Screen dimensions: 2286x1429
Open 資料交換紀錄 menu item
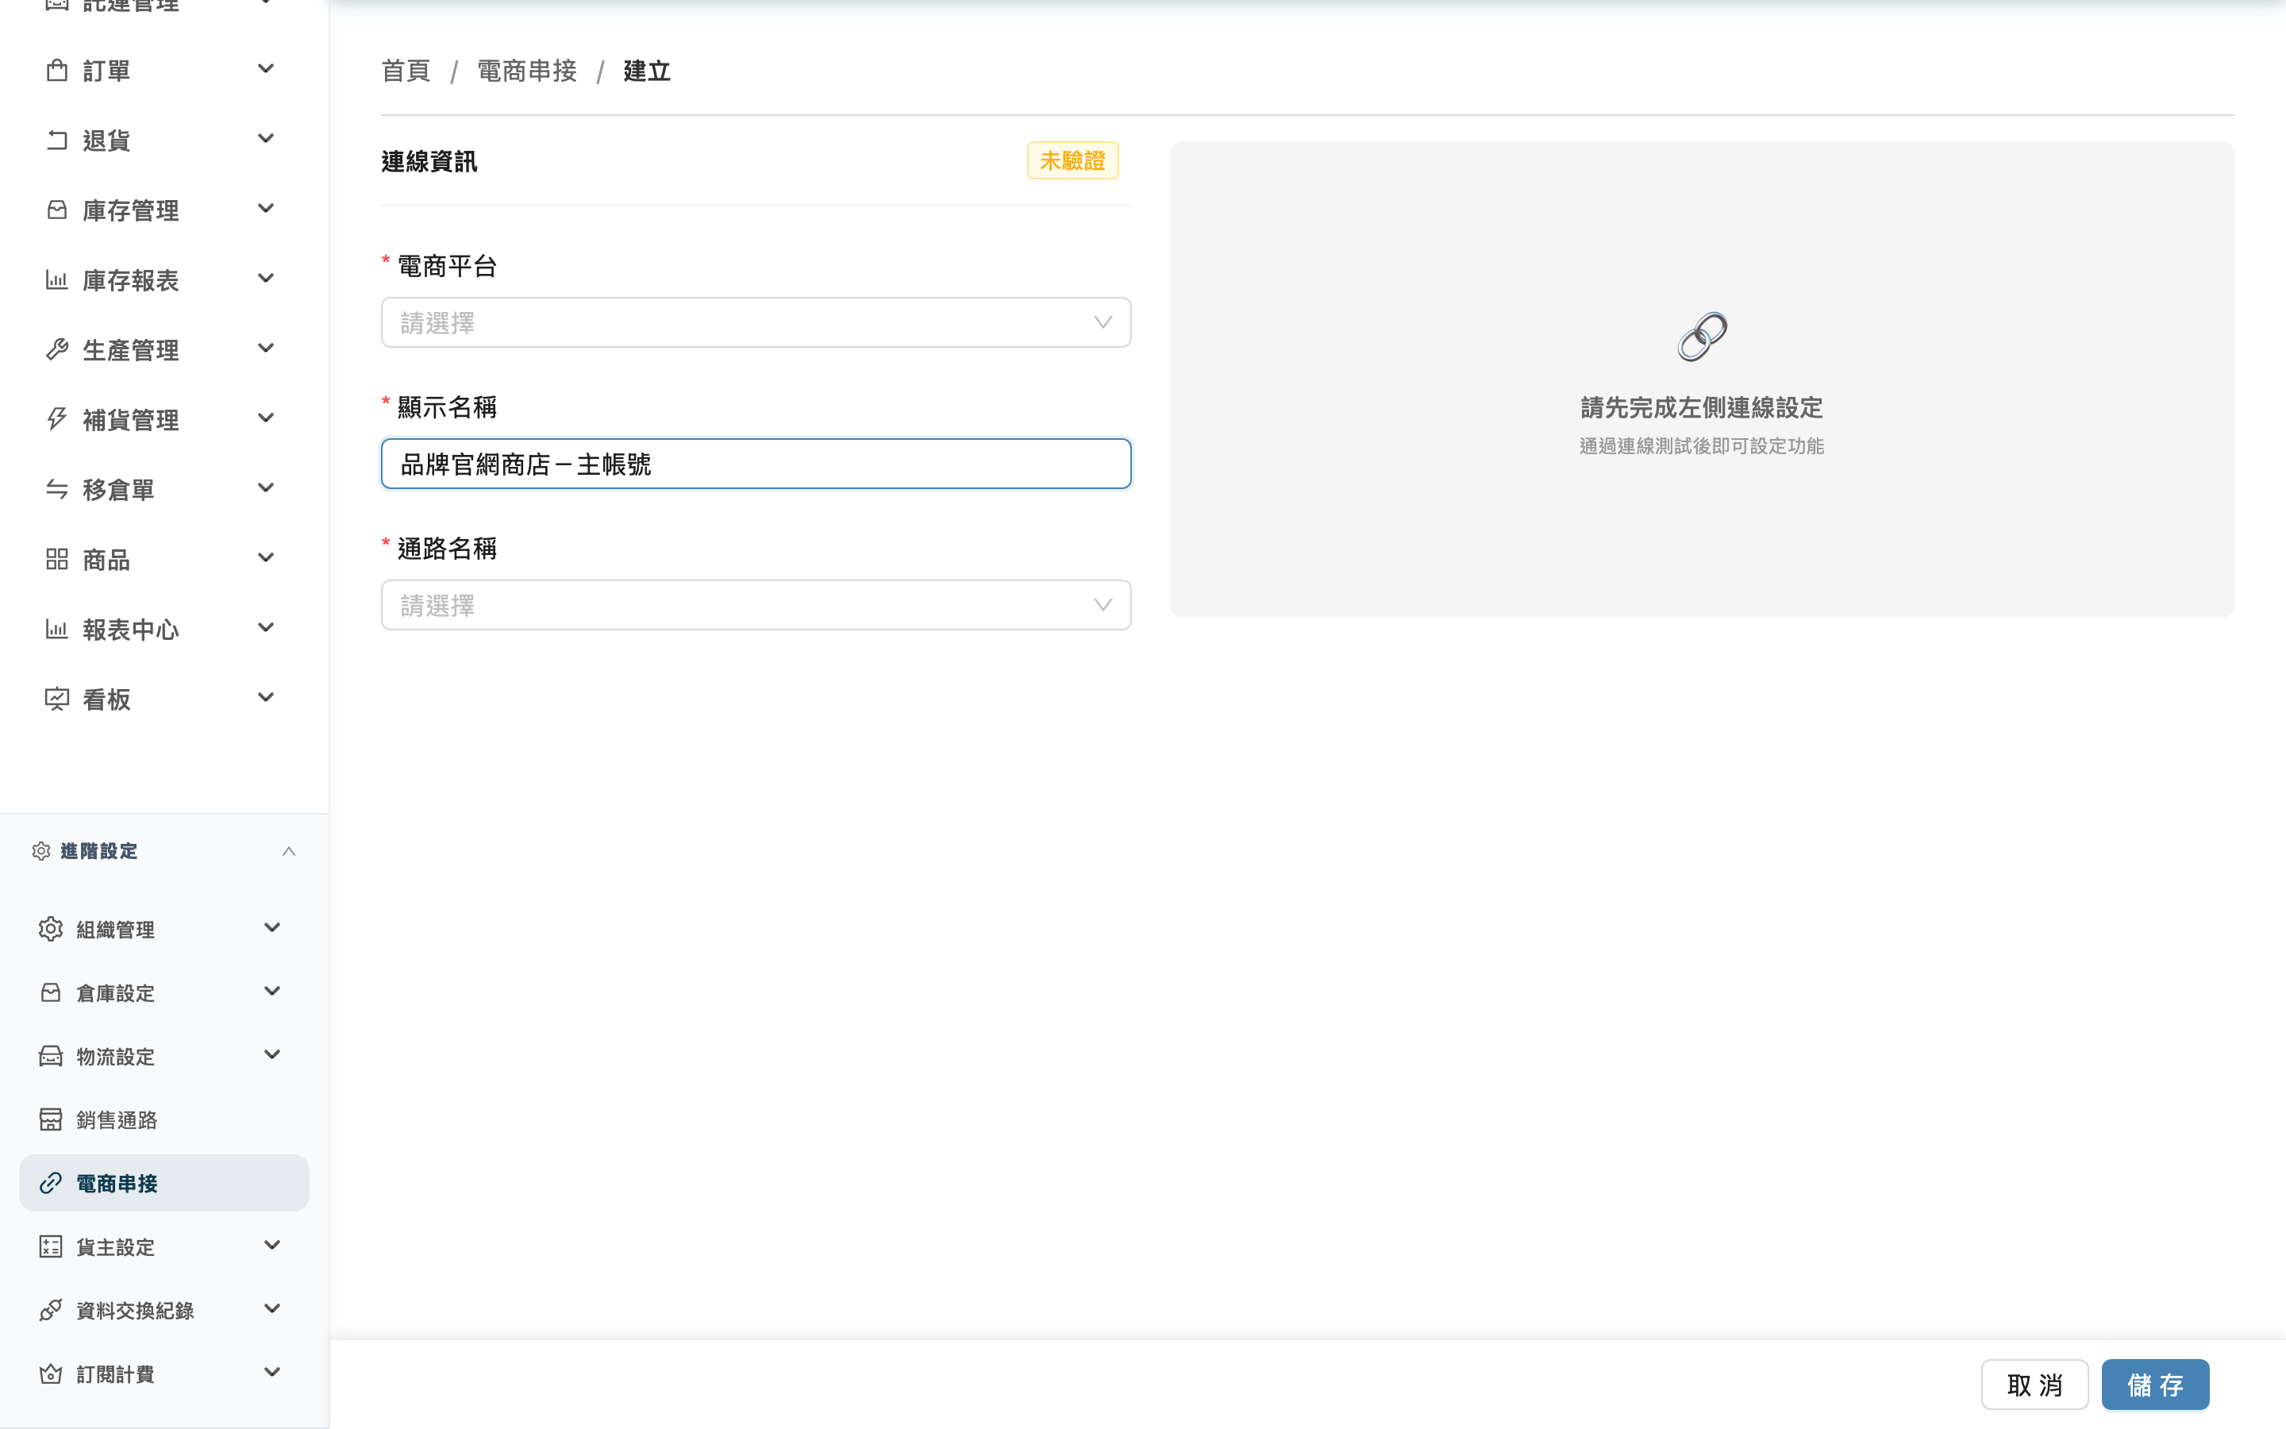click(164, 1310)
